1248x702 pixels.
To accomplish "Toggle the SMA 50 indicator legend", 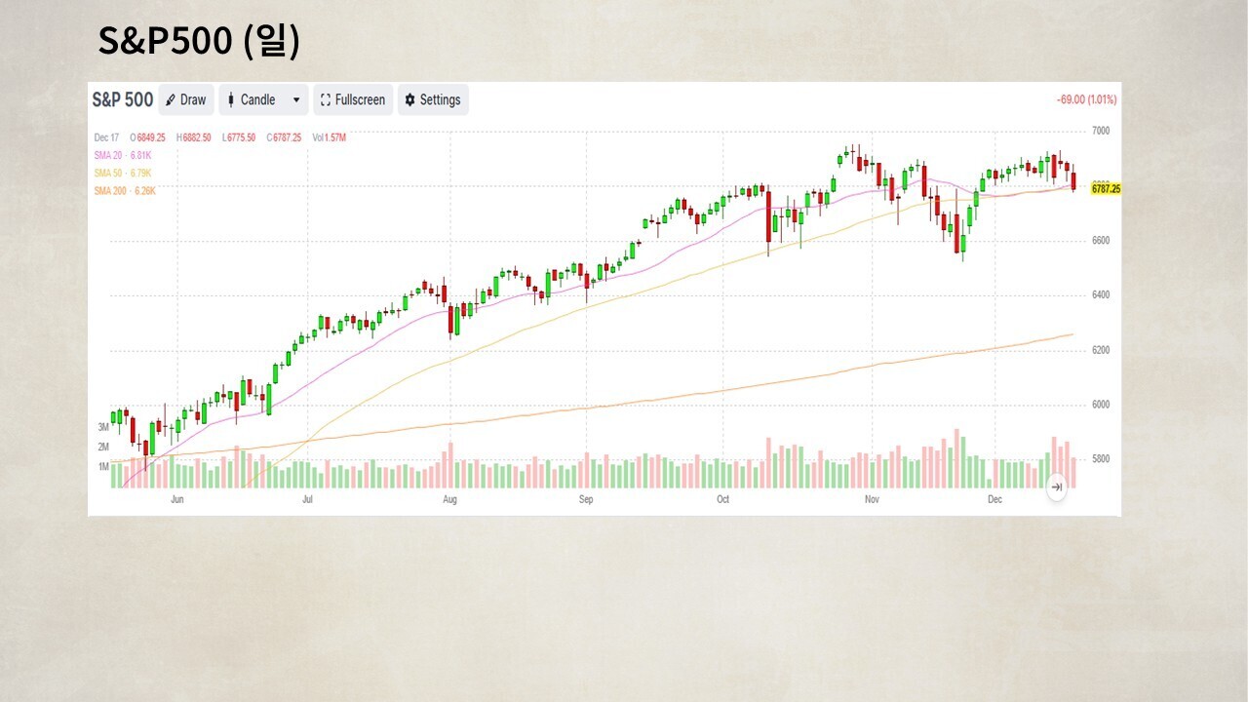I will click(123, 173).
